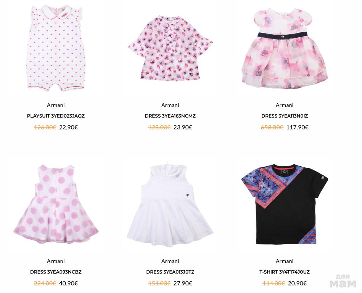Image resolution: width=362 pixels, height=293 pixels.
Task: Select the 117.90€ discounted price
Action: pos(297,127)
